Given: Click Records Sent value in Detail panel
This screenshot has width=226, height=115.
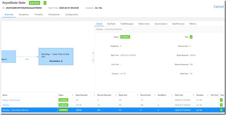Looking at the screenshot, I should point(190,46).
